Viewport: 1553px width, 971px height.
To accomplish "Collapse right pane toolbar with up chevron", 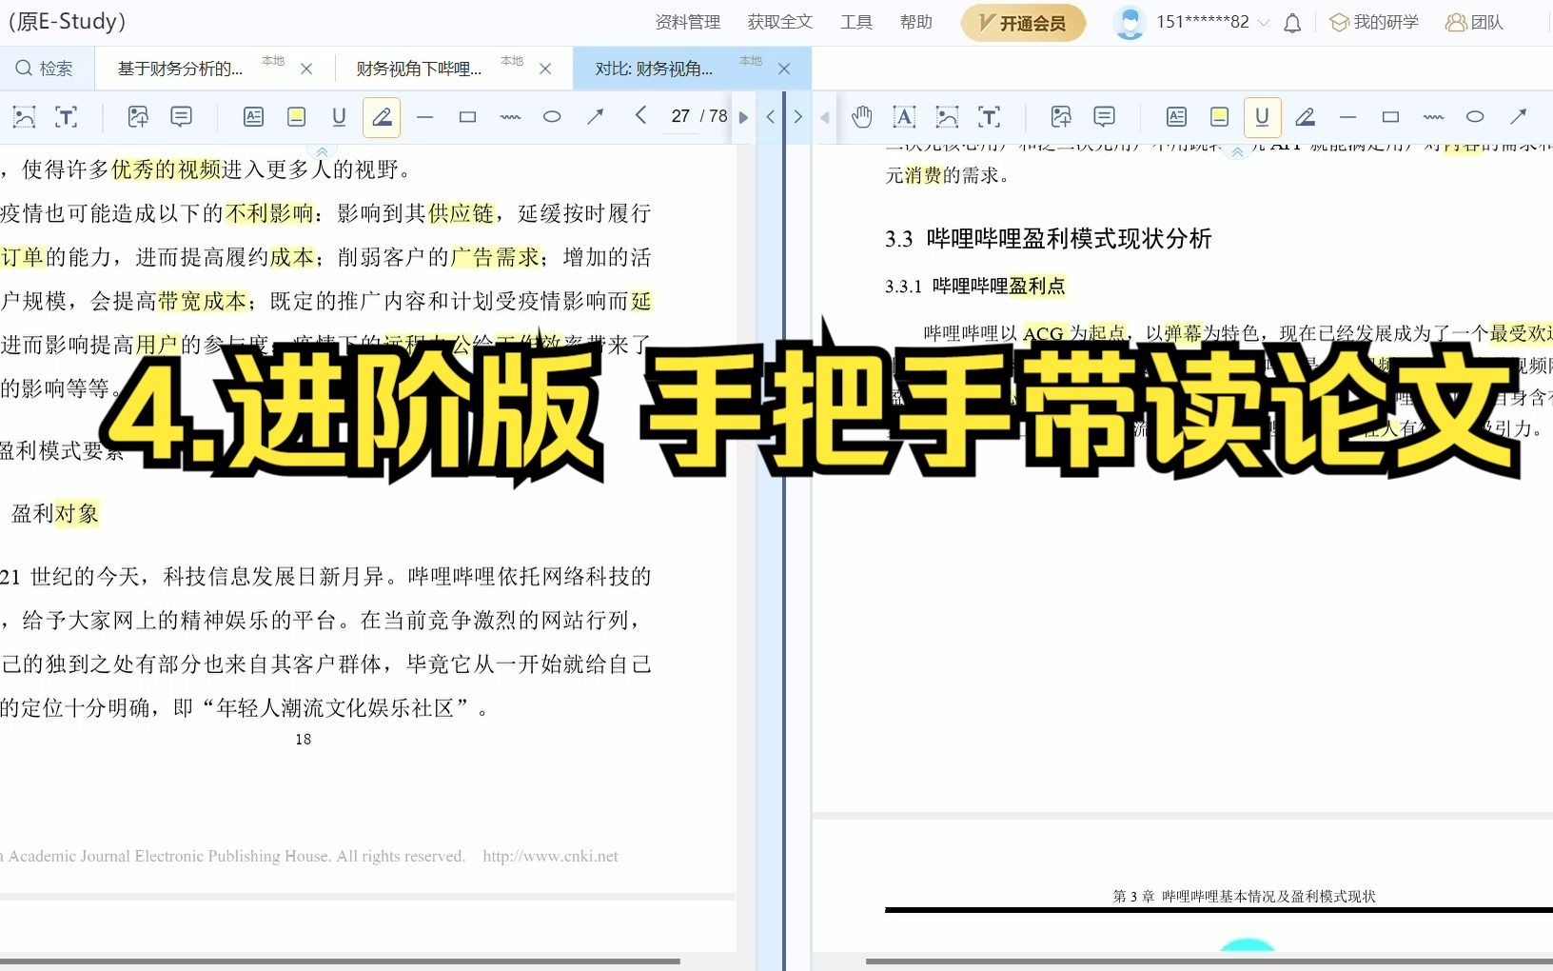I will [1236, 151].
